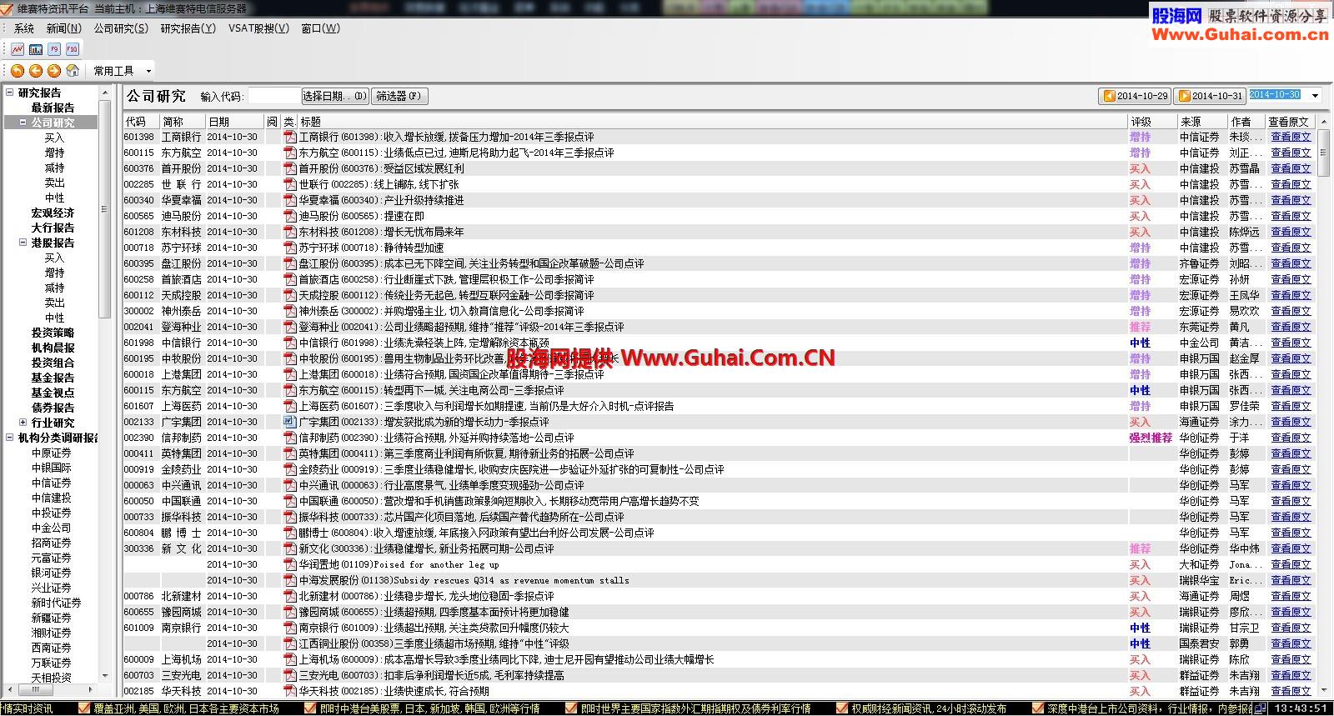Go to home page icon
Screen dimensions: 1334x716
click(73, 71)
